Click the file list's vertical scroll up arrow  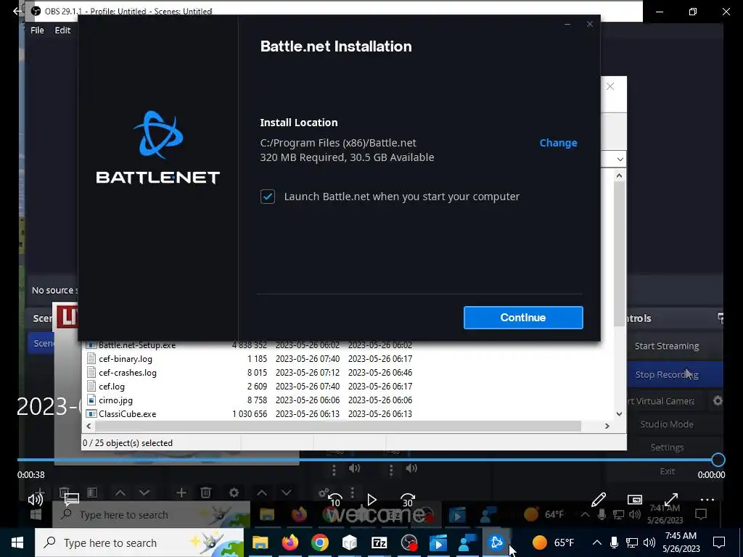(619, 176)
